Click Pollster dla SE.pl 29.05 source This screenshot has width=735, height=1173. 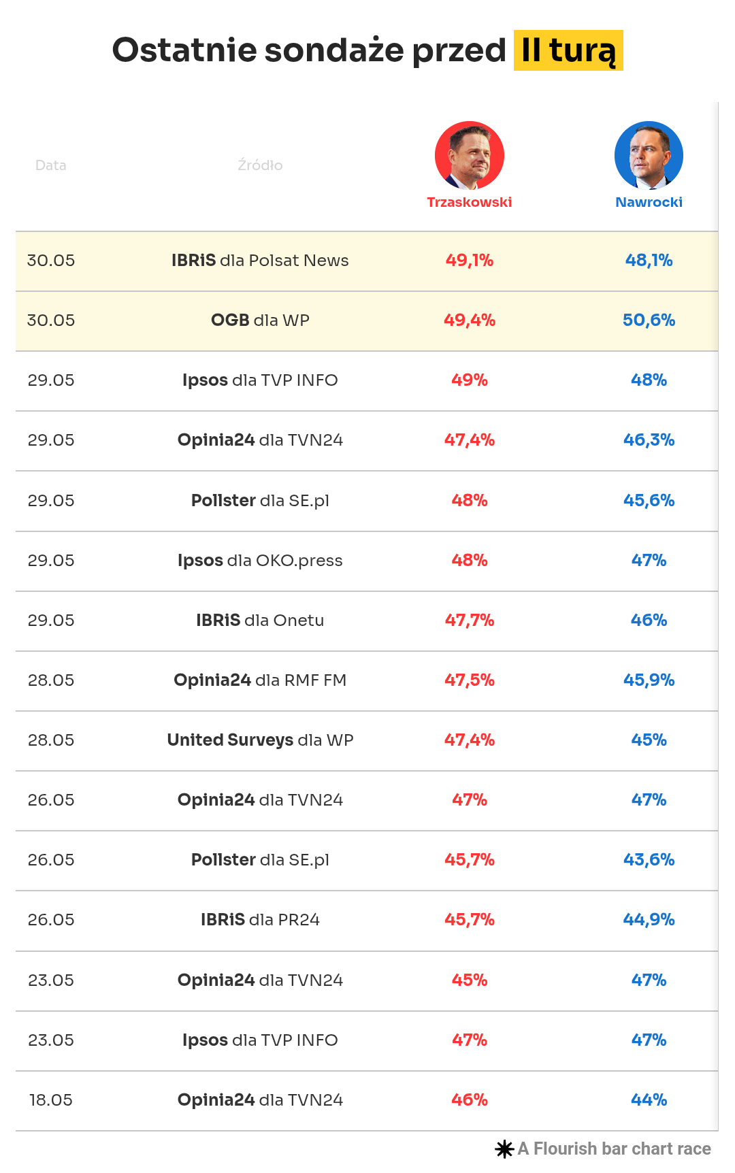260,501
